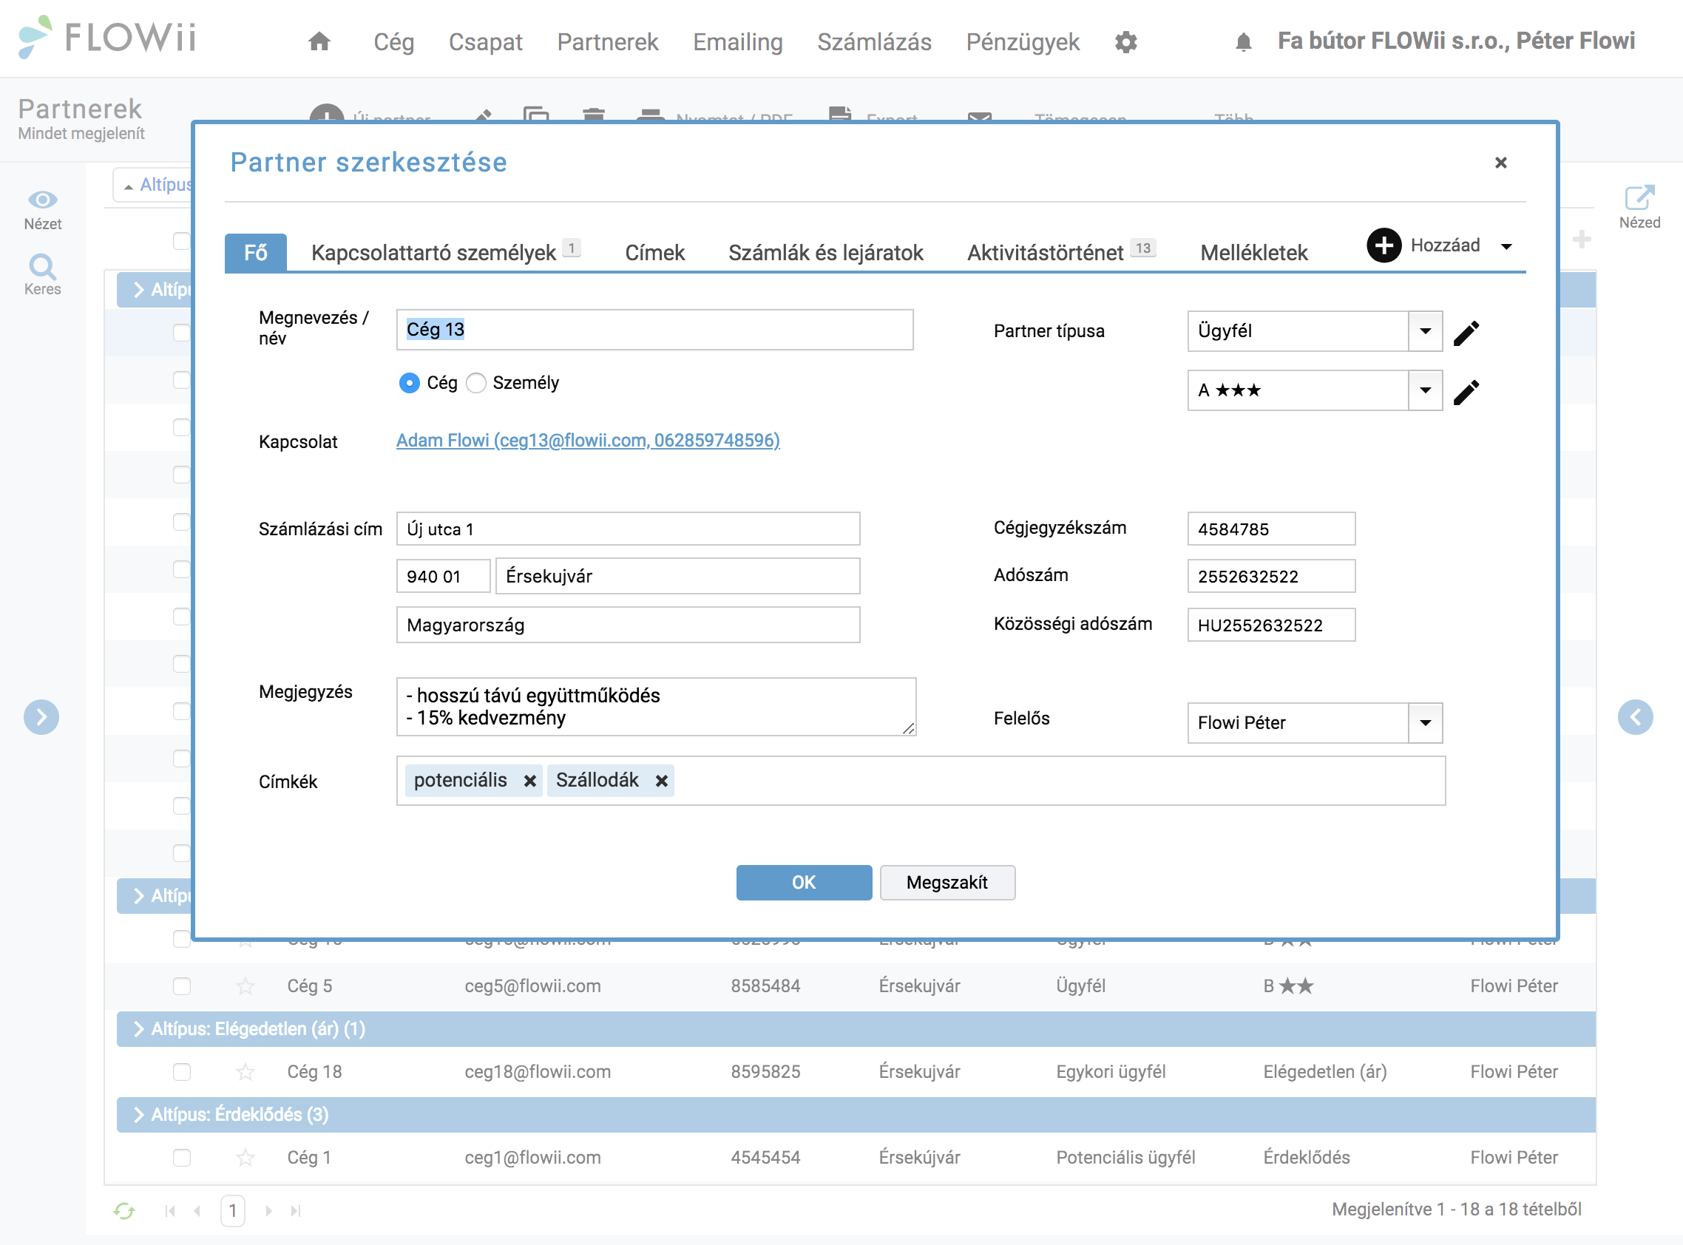Star the Cég 5 row
The image size is (1683, 1245).
(245, 986)
